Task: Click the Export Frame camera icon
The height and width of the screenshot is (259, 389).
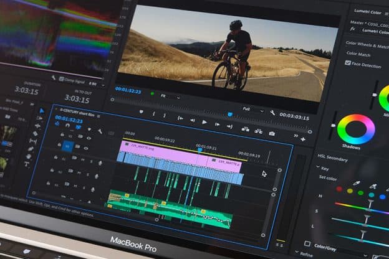Action: click(x=272, y=133)
